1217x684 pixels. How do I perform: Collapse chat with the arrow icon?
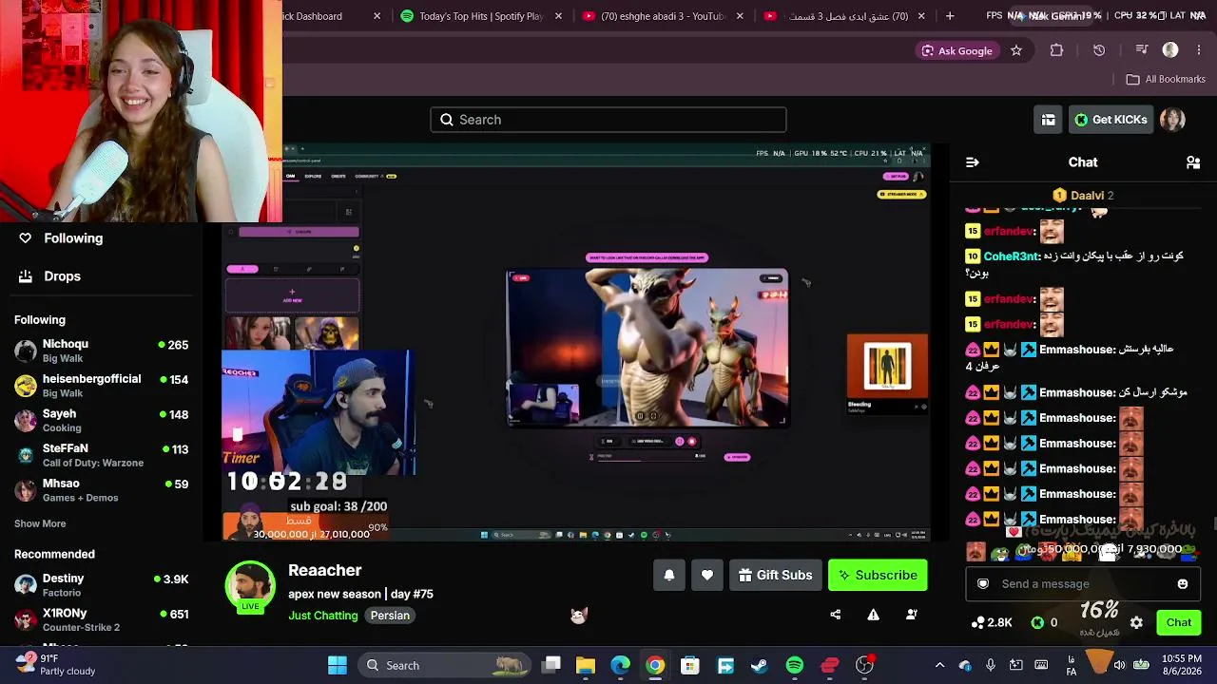coord(972,162)
